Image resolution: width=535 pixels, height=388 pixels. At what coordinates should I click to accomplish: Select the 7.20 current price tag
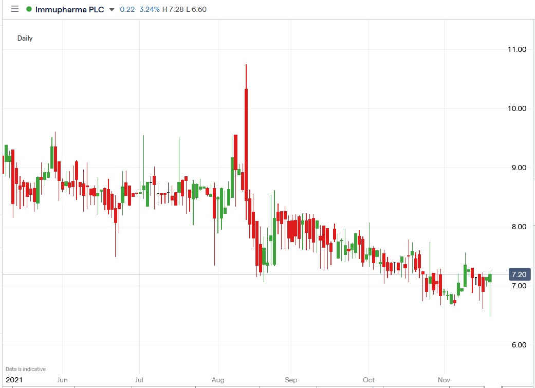click(x=519, y=274)
